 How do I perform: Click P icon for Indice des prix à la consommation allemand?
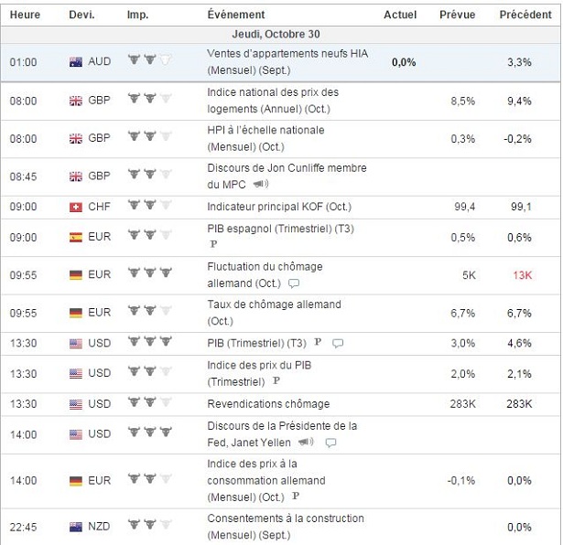click(296, 497)
